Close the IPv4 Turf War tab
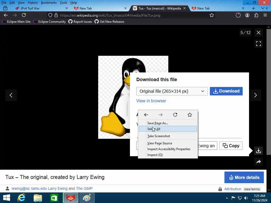 pos(67,8)
